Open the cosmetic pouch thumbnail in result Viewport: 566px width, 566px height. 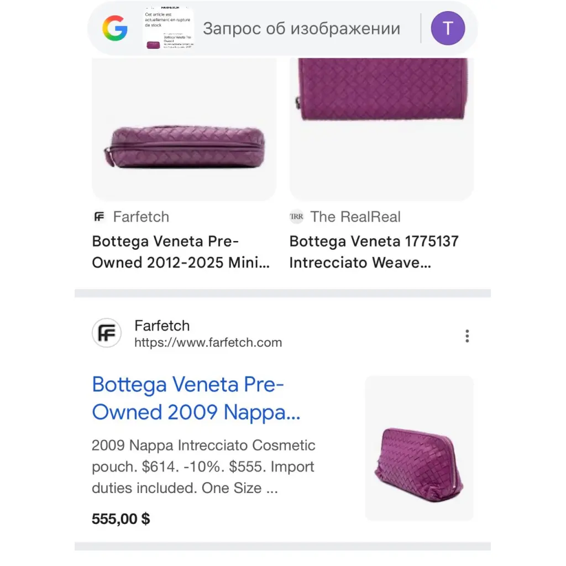pyautogui.click(x=419, y=448)
